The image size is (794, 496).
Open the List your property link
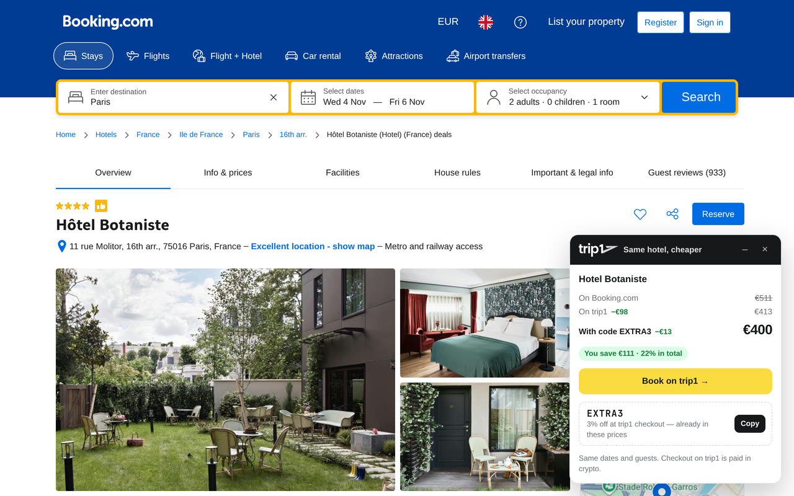pyautogui.click(x=586, y=22)
